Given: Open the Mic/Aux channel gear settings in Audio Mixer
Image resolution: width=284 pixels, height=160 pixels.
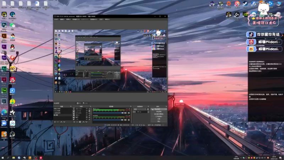Looking at the screenshot, I should click(x=129, y=113).
